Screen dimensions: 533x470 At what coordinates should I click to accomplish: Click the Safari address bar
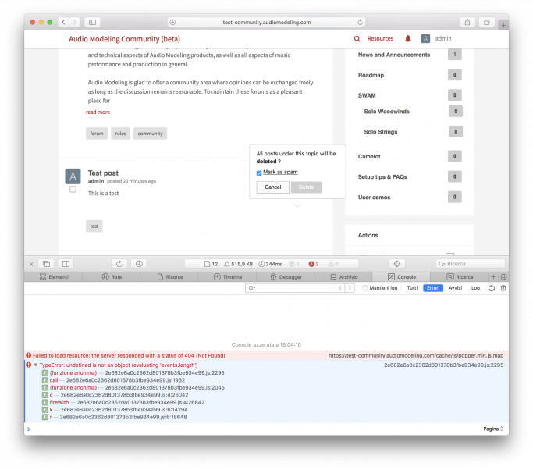267,22
